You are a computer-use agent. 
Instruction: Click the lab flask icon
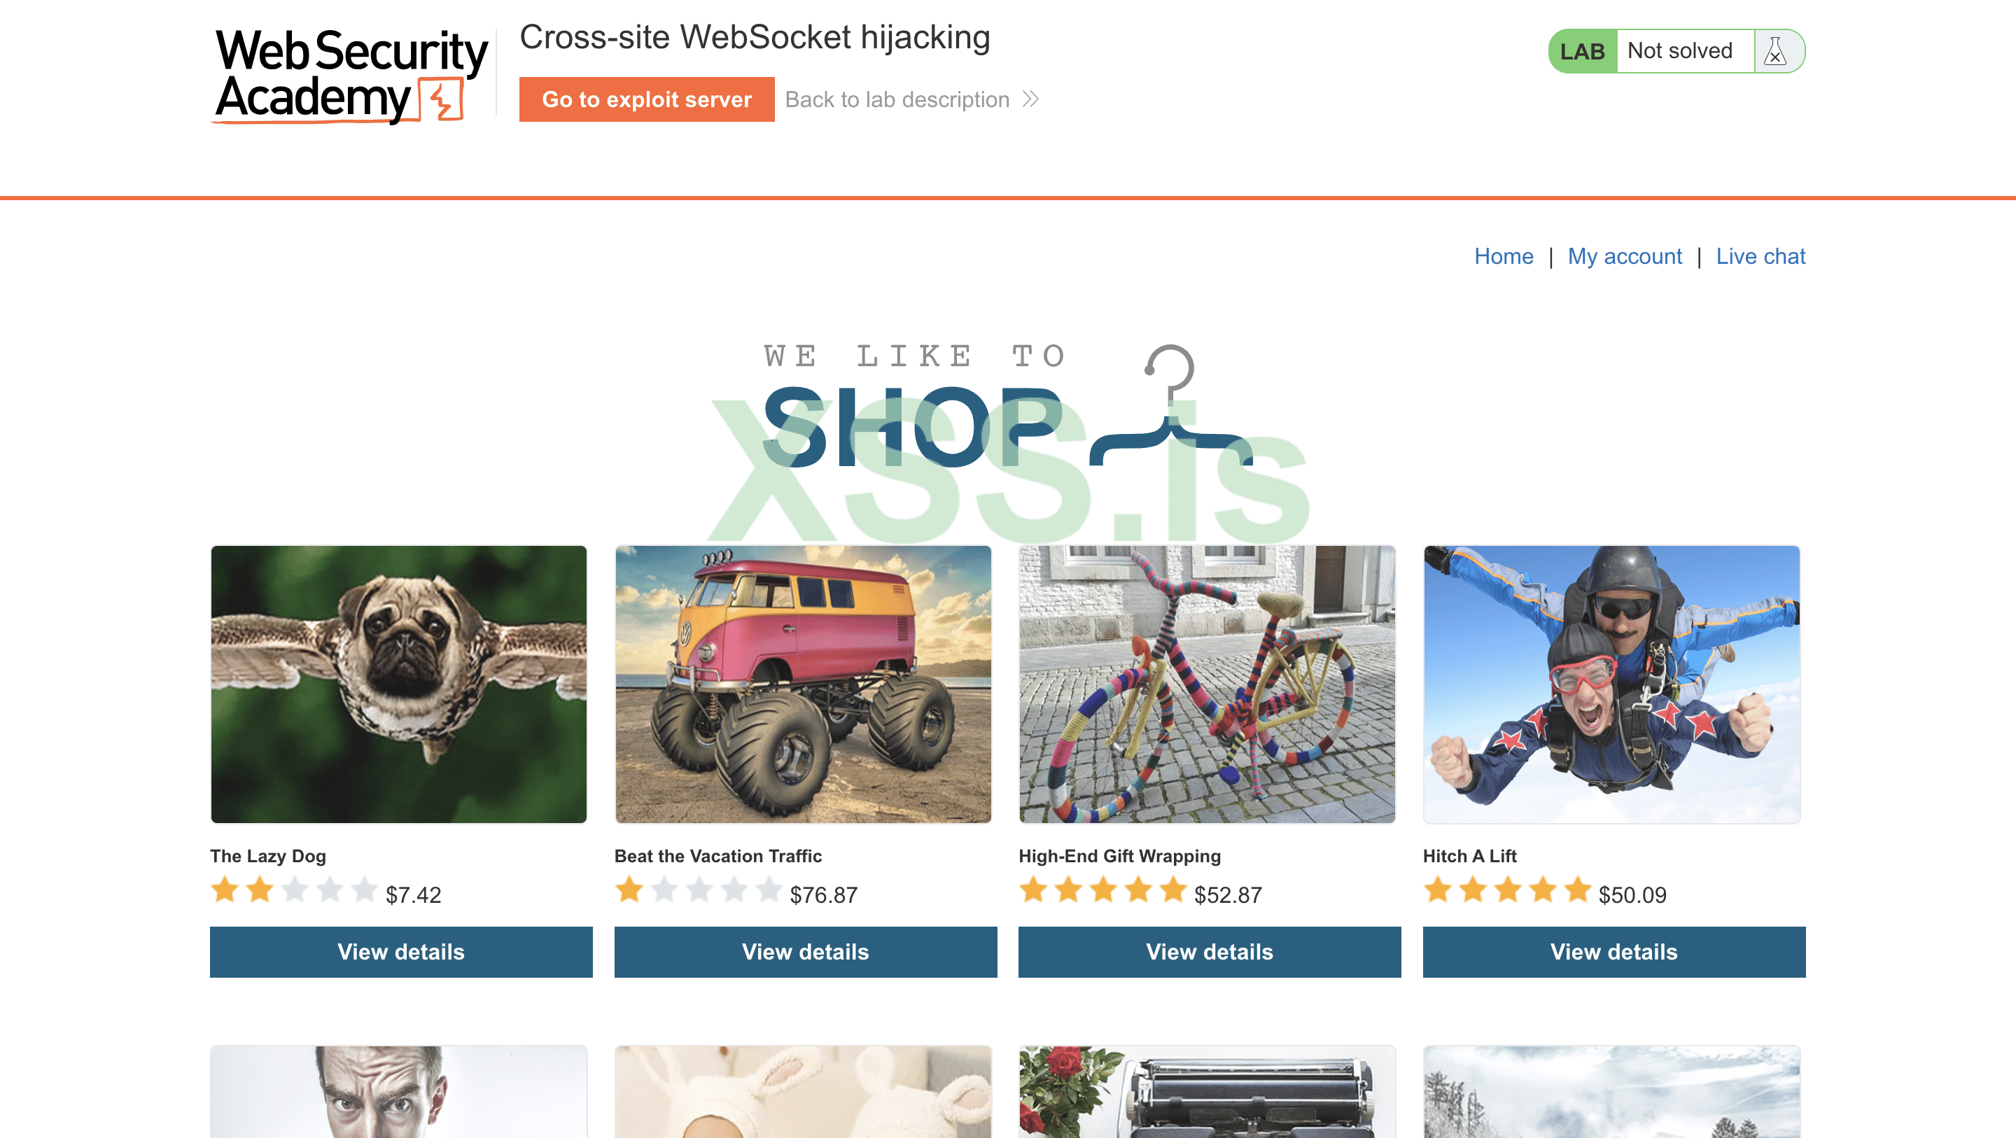pos(1775,52)
